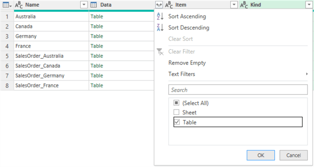Viewport: 314px width, 167px height.
Task: Select the SalesOrder_France cell
Action: tap(52, 86)
